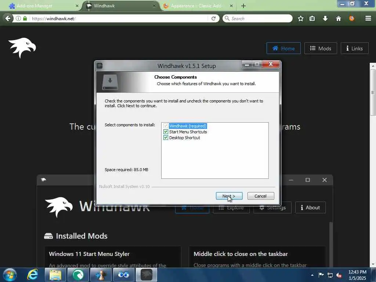
Task: Open the Action Center flag icon
Action: (x=321, y=275)
